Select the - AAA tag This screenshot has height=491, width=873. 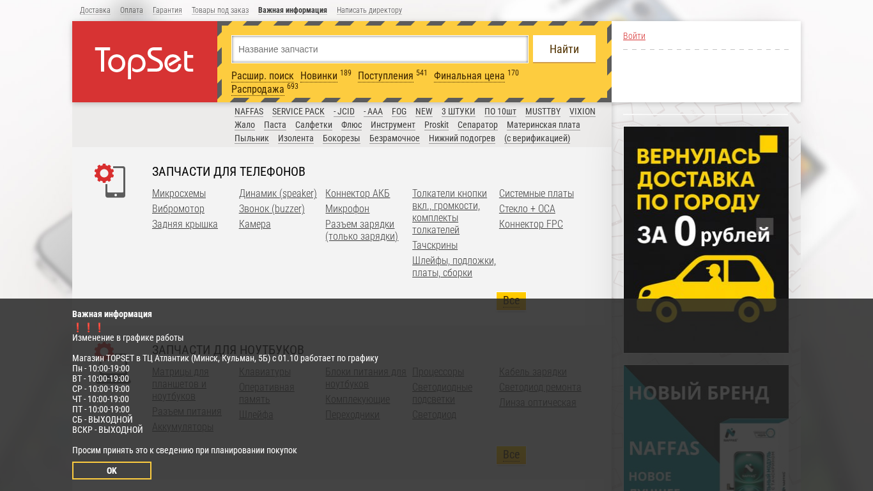(x=373, y=111)
